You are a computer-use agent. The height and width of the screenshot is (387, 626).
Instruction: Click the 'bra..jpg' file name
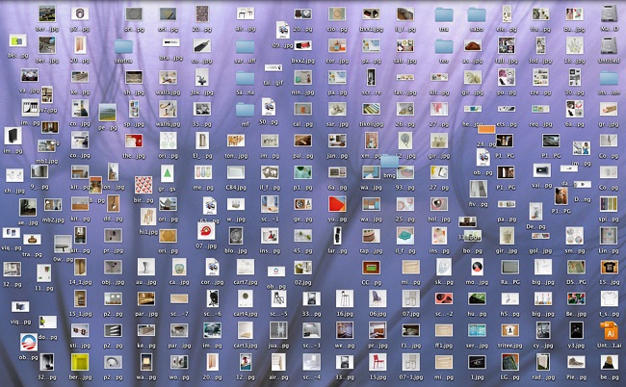click(x=171, y=58)
